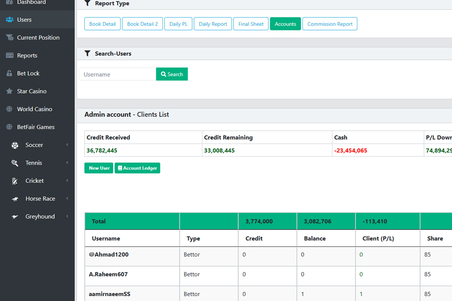Click the Current Position truck icon

point(9,38)
